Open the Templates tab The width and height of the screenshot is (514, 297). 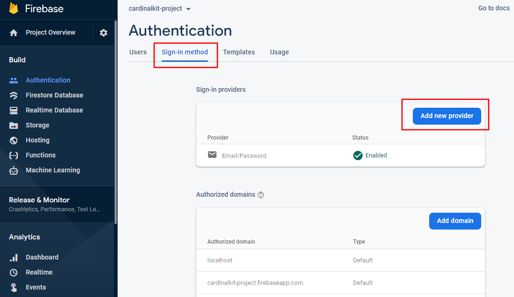pyautogui.click(x=238, y=52)
